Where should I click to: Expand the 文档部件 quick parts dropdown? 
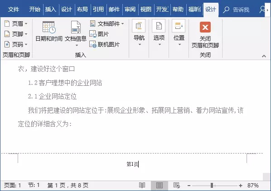(107, 23)
